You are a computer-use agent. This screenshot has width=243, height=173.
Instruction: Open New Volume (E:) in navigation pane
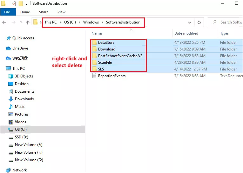coord(29,145)
